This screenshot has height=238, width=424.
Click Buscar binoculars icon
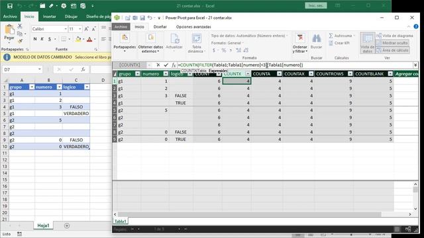coord(317,38)
